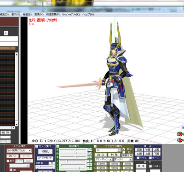Image resolution: width=184 pixels, height=172 pixels.
Task: Open the ダミーボーン dropdown
Action: [x=103, y=159]
